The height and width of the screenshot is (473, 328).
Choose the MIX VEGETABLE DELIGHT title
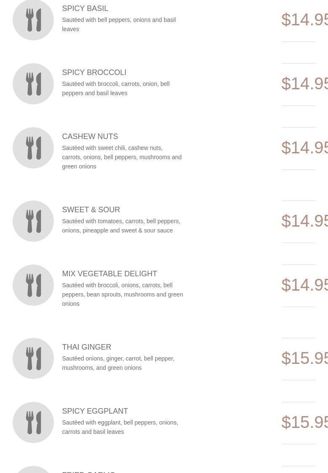coord(109,274)
